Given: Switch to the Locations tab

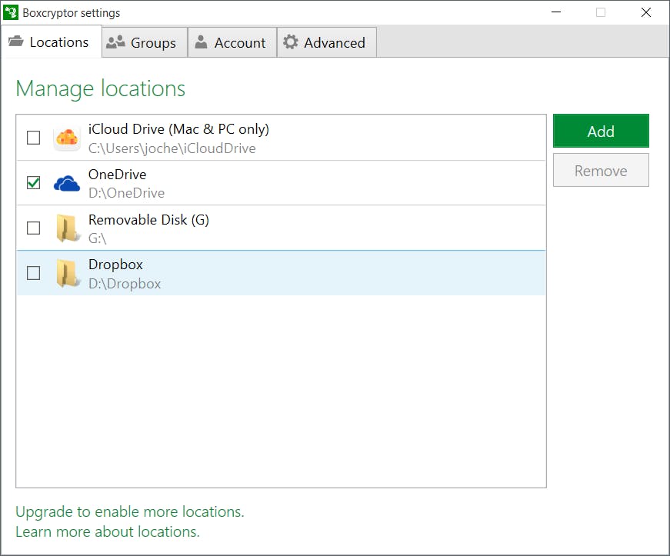Looking at the screenshot, I should point(51,42).
